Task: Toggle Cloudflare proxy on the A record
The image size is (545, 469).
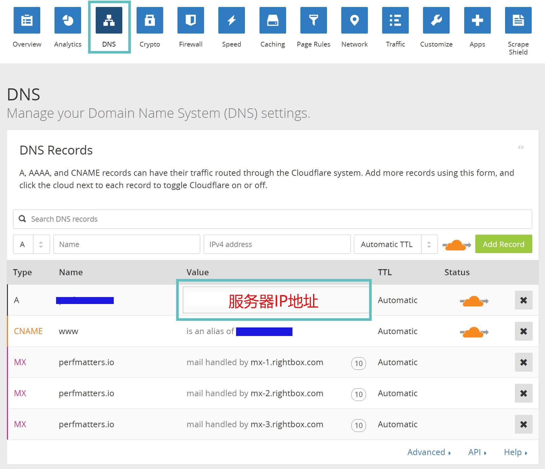Action: [474, 300]
